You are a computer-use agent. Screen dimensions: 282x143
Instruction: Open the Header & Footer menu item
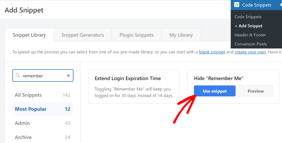[250, 35]
